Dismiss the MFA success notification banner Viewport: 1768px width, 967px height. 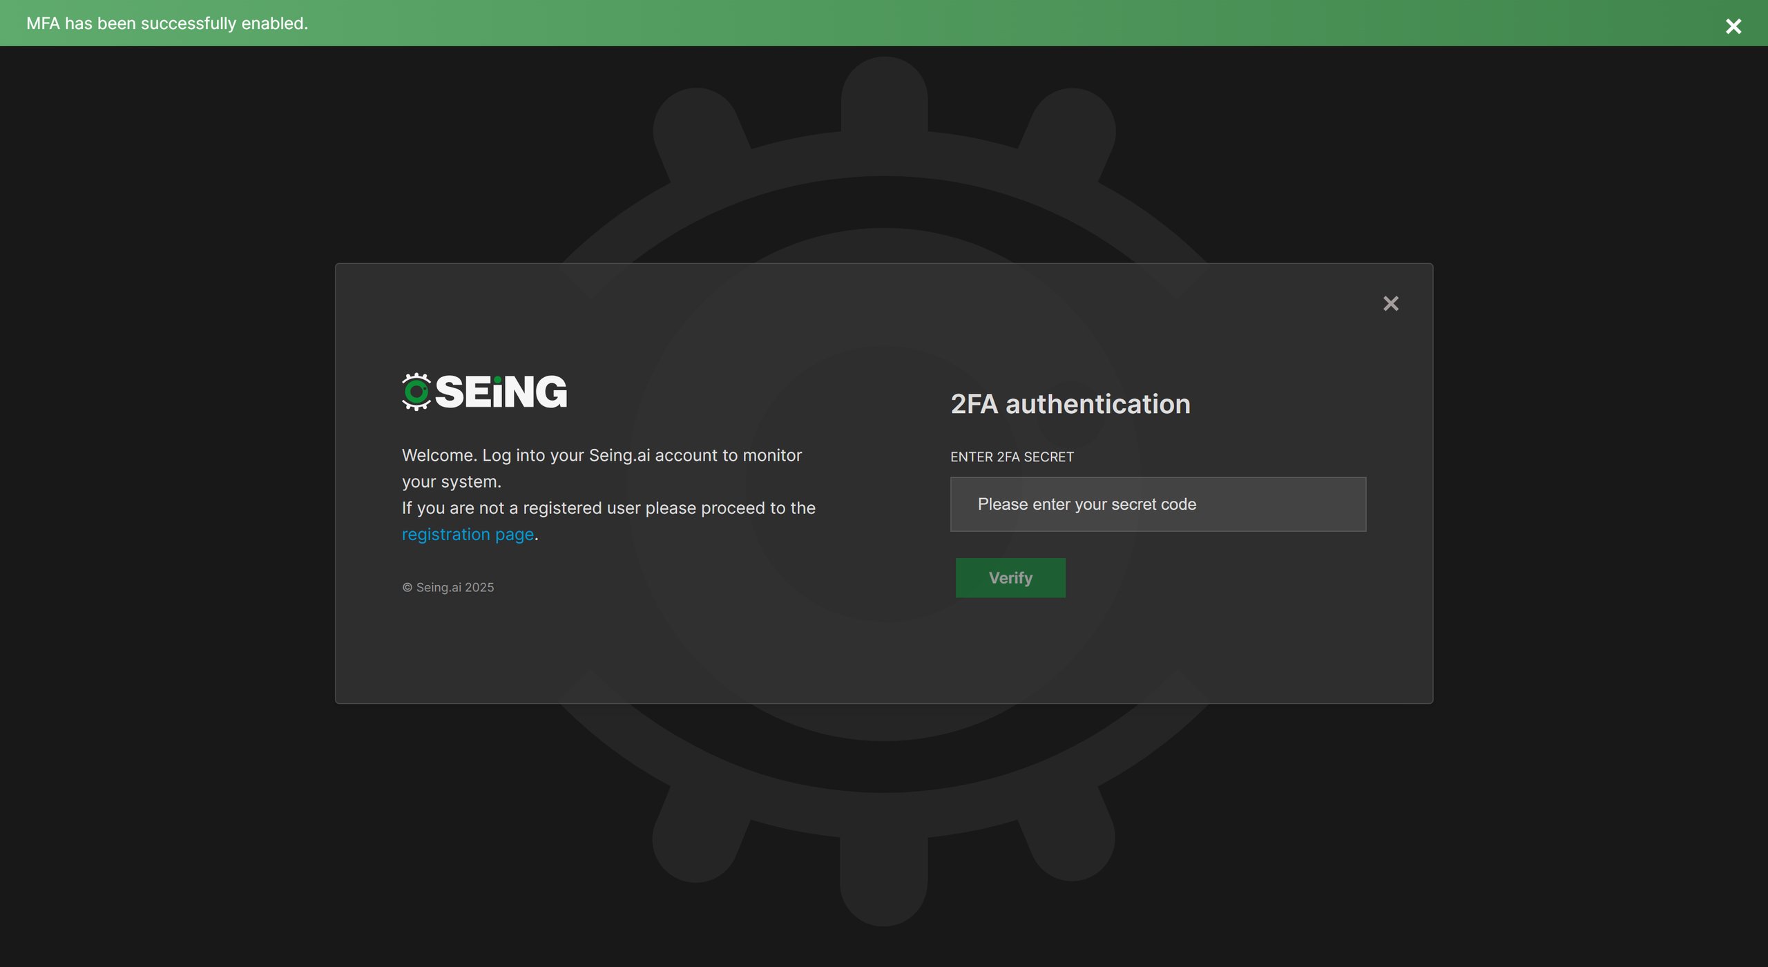pos(1733,26)
